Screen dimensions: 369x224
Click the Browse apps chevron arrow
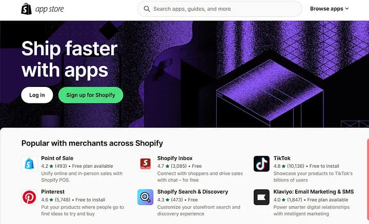(x=347, y=9)
